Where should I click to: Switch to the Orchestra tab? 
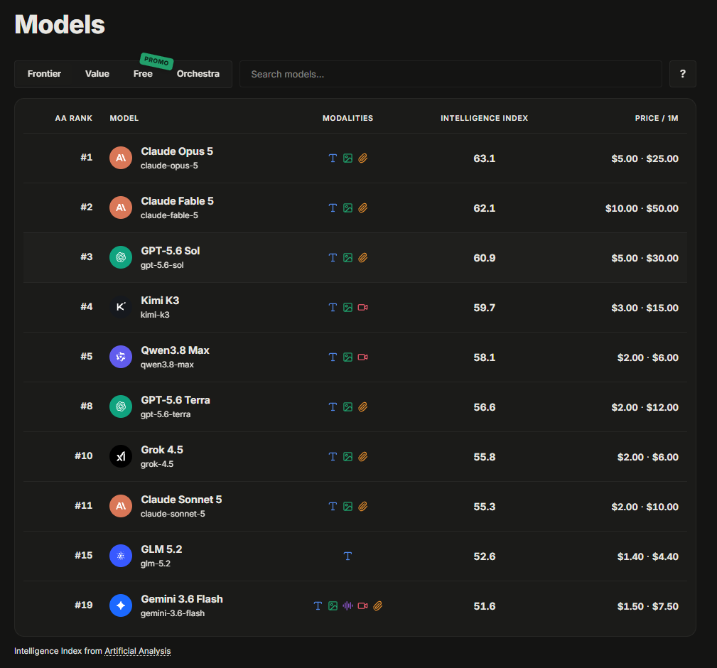click(198, 74)
